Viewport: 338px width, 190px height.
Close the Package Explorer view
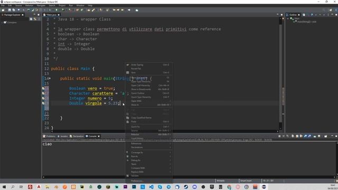[x=23, y=15]
